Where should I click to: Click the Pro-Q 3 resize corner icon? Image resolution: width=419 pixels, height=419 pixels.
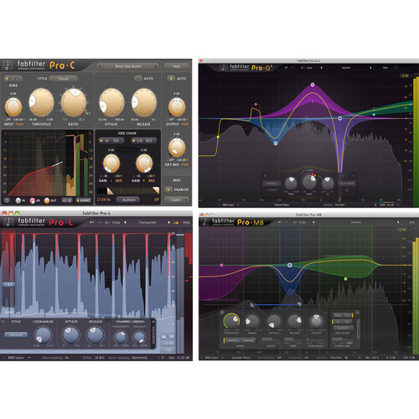click(399, 204)
